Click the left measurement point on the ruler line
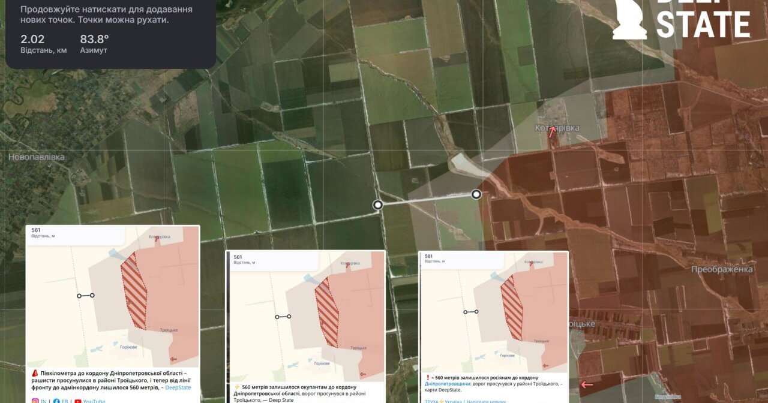This screenshot has width=768, height=403. 378,205
